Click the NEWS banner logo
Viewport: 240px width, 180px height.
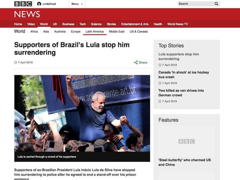coord(27,14)
